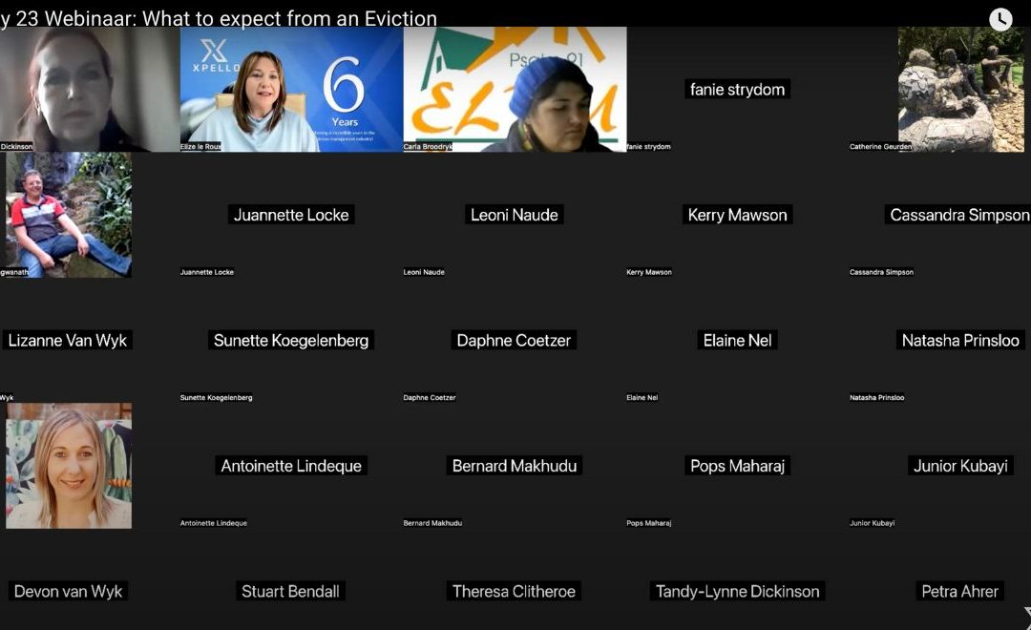Viewport: 1031px width, 630px height.
Task: Select the Elaine Nel participant tile
Action: [x=738, y=341]
